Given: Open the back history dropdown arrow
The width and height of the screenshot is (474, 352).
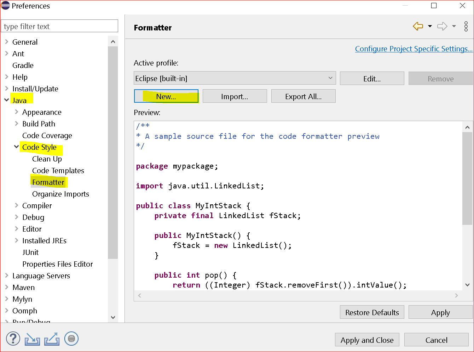Looking at the screenshot, I should coord(430,26).
